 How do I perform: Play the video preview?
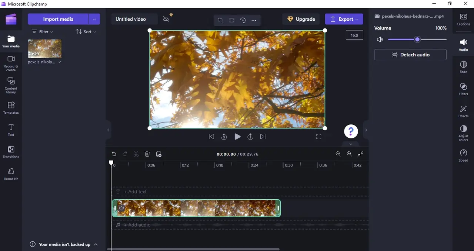click(237, 137)
